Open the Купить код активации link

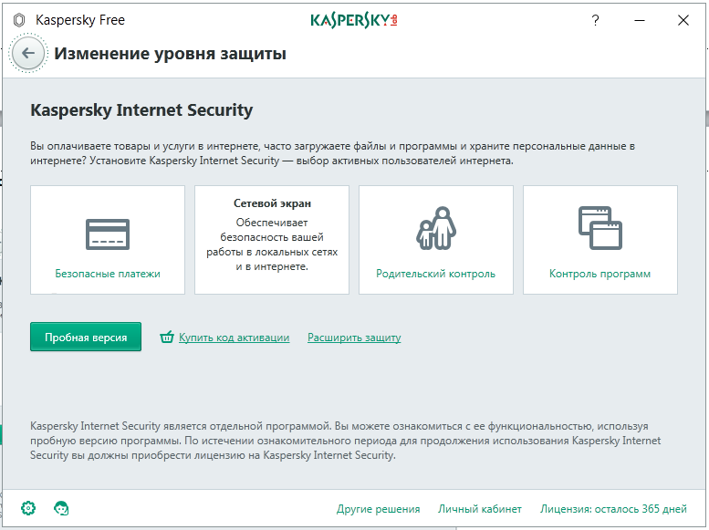234,338
